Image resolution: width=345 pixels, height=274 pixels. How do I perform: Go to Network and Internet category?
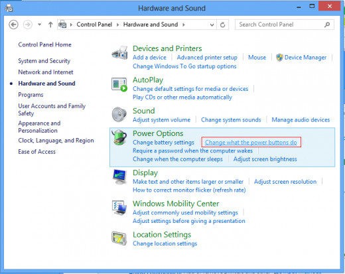(46, 72)
